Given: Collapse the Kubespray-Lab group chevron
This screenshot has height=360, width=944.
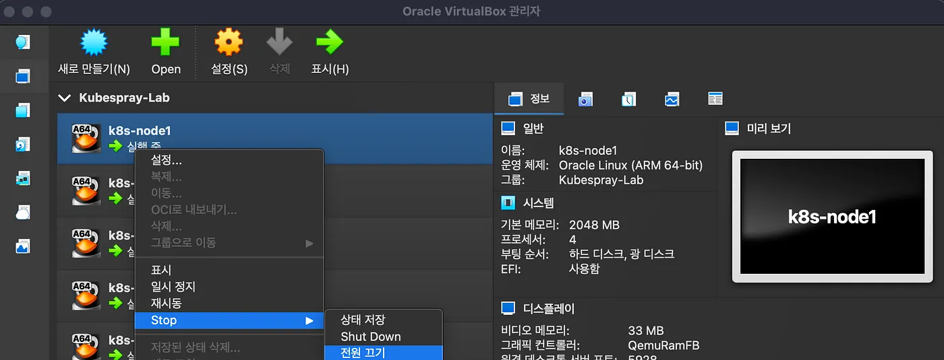Looking at the screenshot, I should 65,98.
